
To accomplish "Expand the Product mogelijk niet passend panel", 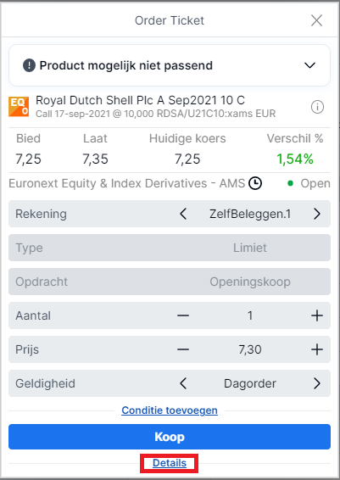I will [309, 65].
